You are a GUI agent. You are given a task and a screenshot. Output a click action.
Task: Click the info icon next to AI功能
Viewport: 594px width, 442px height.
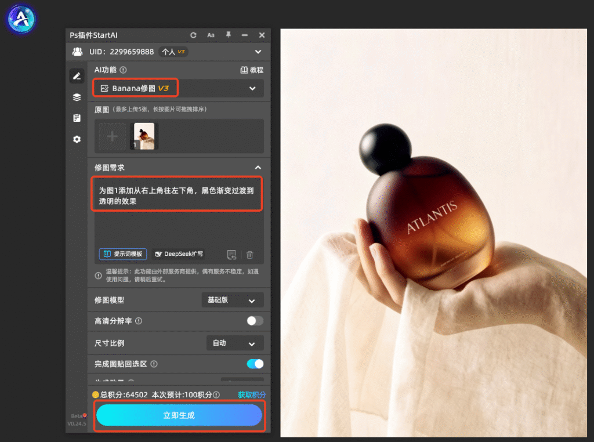click(123, 70)
